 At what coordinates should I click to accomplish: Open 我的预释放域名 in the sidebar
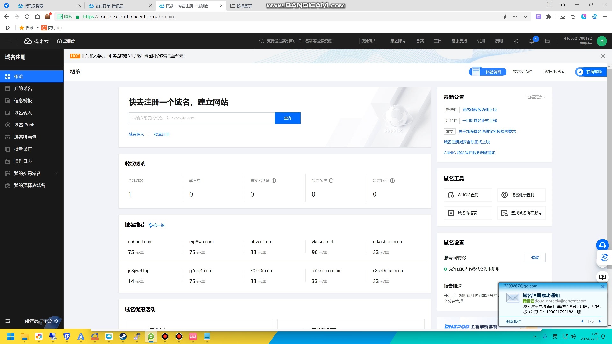point(32,185)
